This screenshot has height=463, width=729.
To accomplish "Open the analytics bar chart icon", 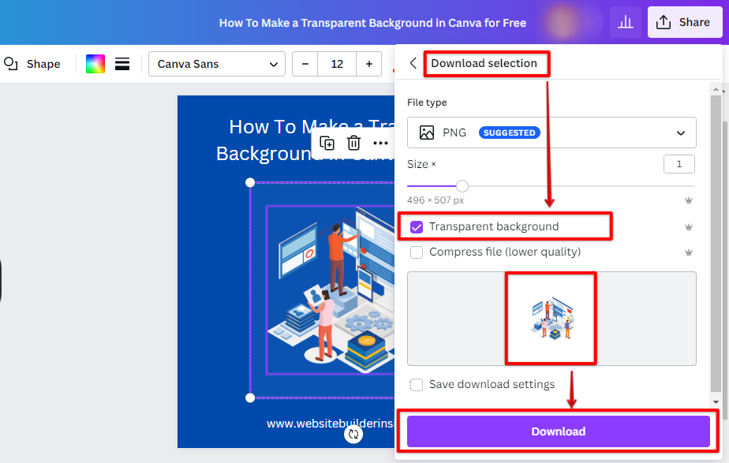I will [626, 22].
